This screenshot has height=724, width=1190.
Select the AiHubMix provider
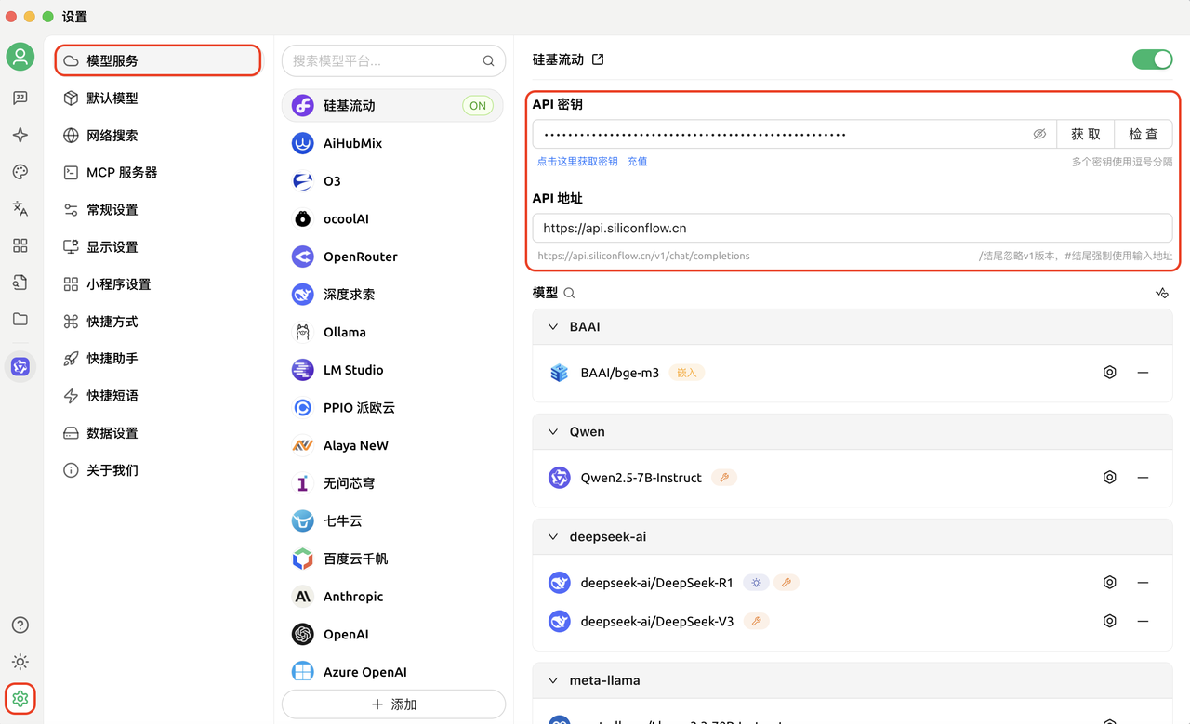click(x=392, y=144)
